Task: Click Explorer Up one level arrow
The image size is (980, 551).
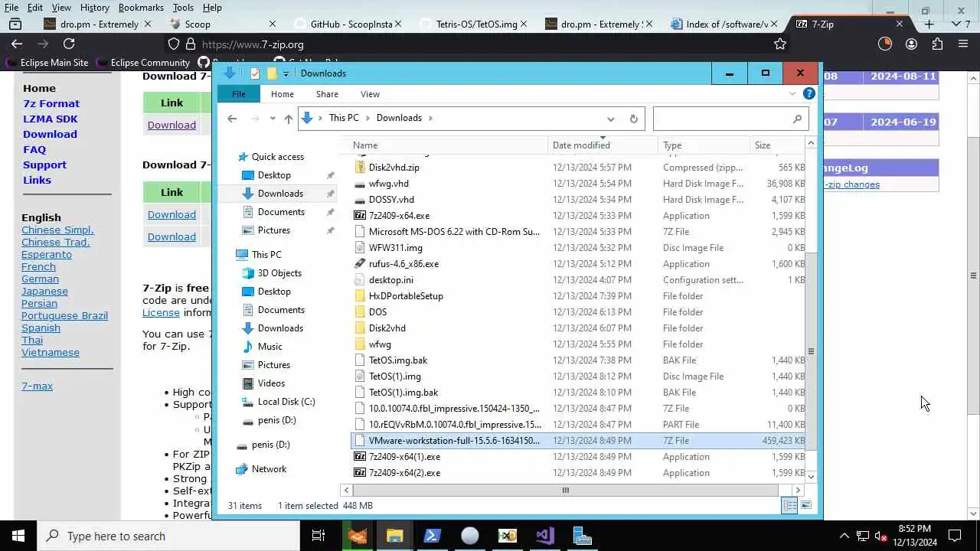Action: pyautogui.click(x=289, y=119)
